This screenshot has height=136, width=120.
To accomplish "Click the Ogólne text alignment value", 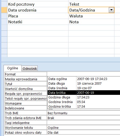I will coord(84,128).
